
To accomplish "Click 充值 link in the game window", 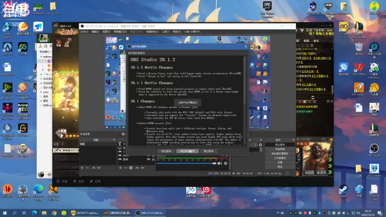I will pos(62,181).
